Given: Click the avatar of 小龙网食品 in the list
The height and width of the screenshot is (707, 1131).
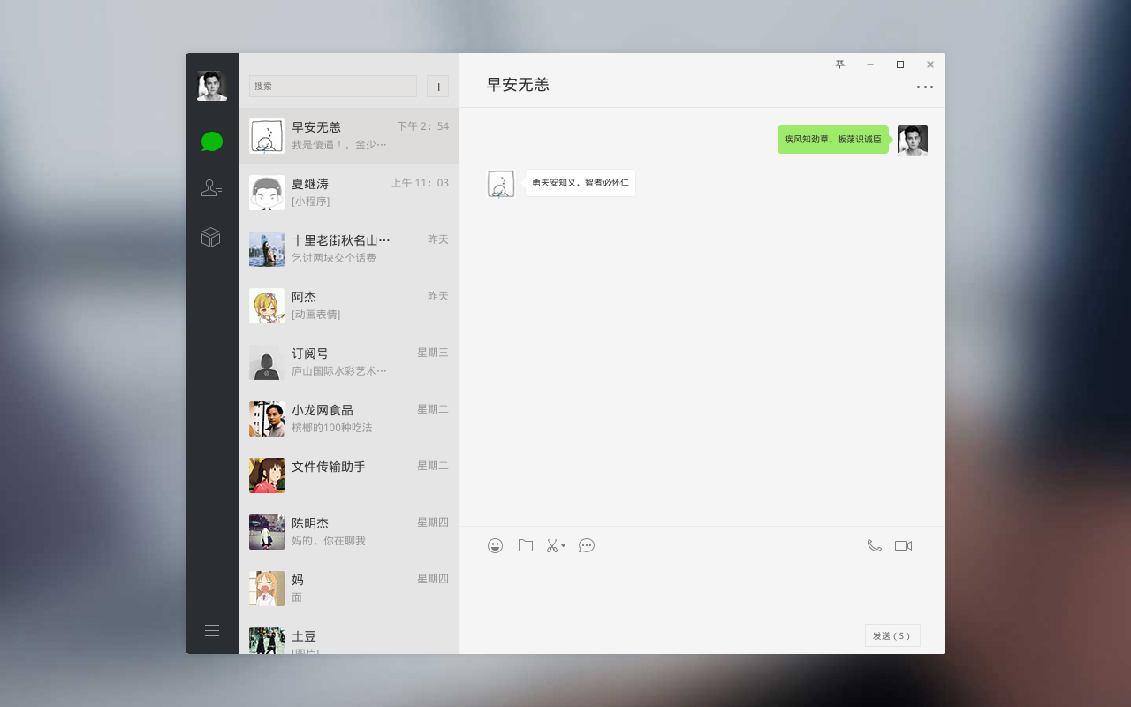Looking at the screenshot, I should click(267, 419).
